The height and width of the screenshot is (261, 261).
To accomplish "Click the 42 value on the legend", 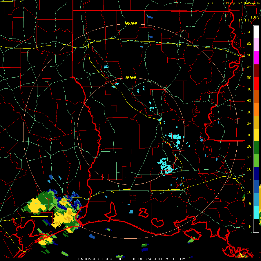I will [249, 101].
